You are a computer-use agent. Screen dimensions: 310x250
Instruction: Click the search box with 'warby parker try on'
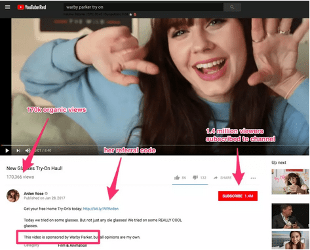144,7
